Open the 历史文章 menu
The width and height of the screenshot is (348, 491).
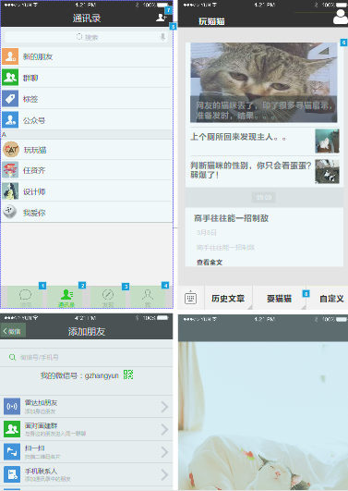pos(228,298)
